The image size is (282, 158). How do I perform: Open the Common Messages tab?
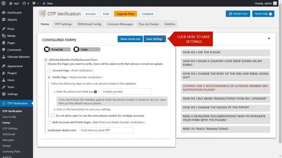pos(120,24)
